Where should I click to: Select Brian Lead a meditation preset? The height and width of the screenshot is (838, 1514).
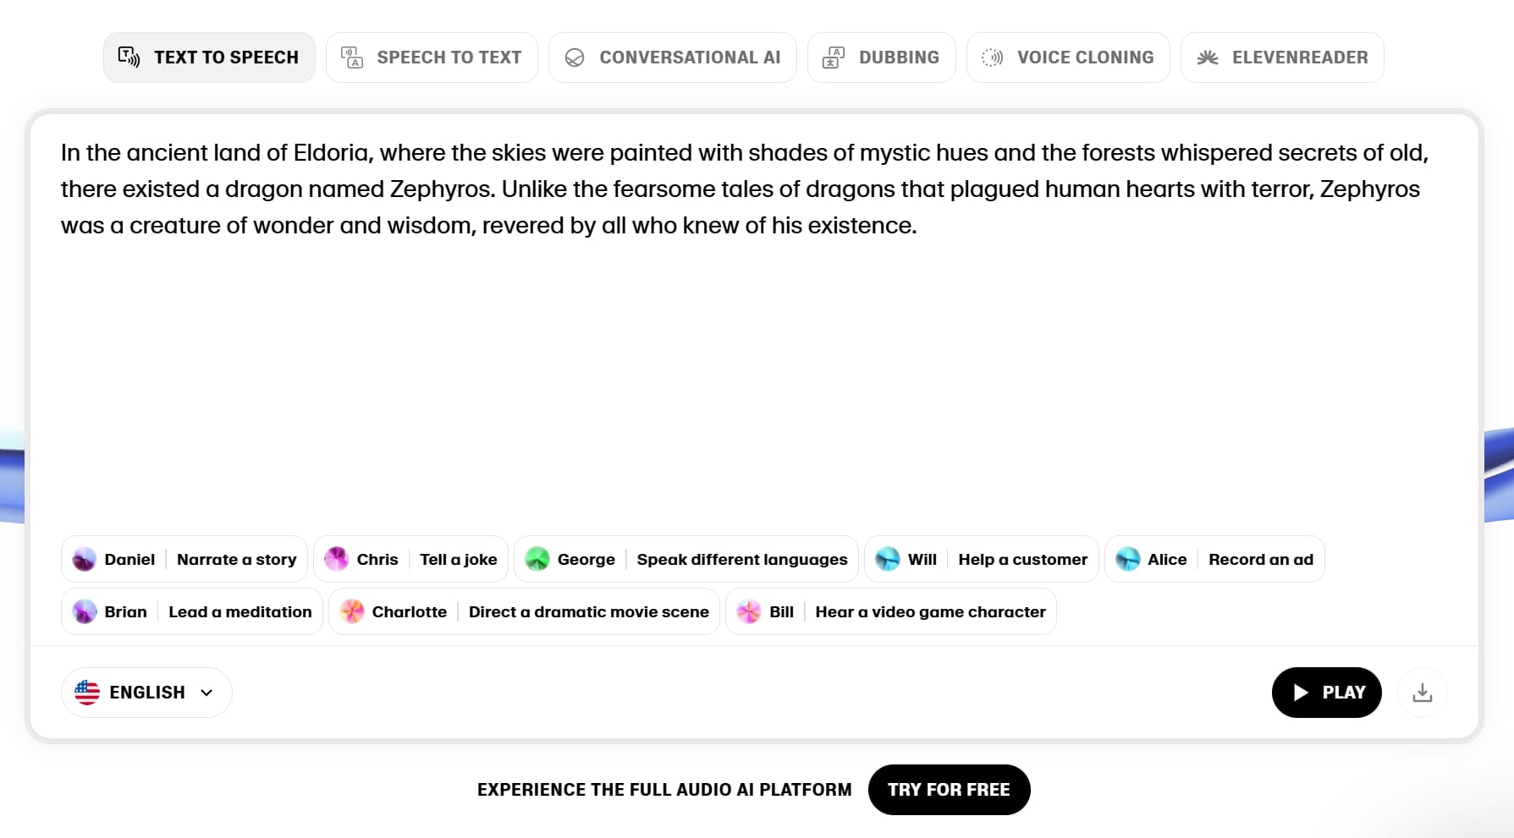[x=192, y=611]
